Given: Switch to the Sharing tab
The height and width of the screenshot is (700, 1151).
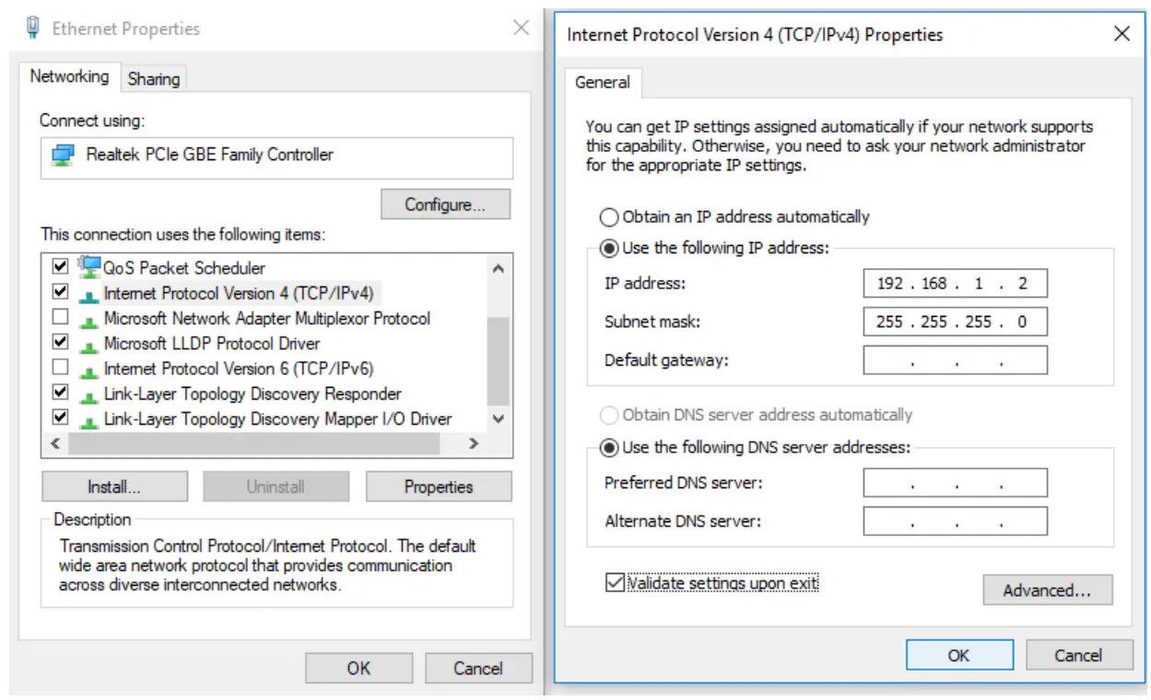Looking at the screenshot, I should click(x=153, y=79).
